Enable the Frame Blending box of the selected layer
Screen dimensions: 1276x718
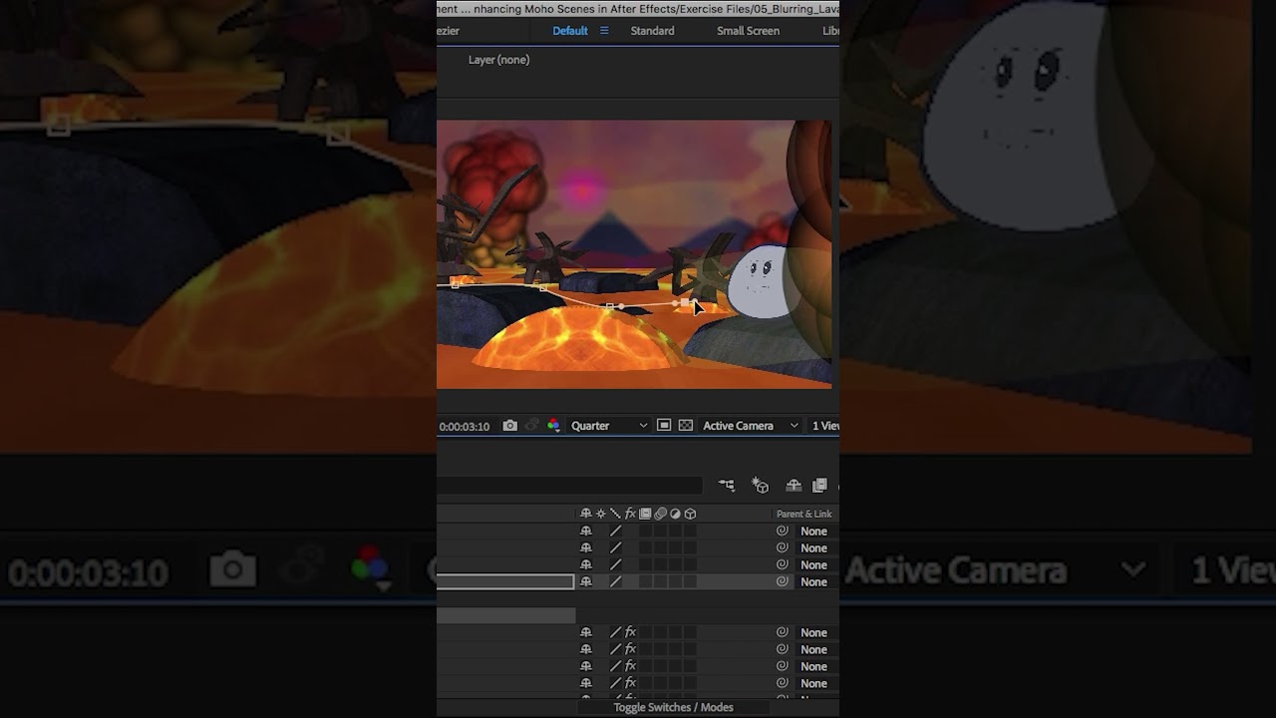click(x=645, y=581)
